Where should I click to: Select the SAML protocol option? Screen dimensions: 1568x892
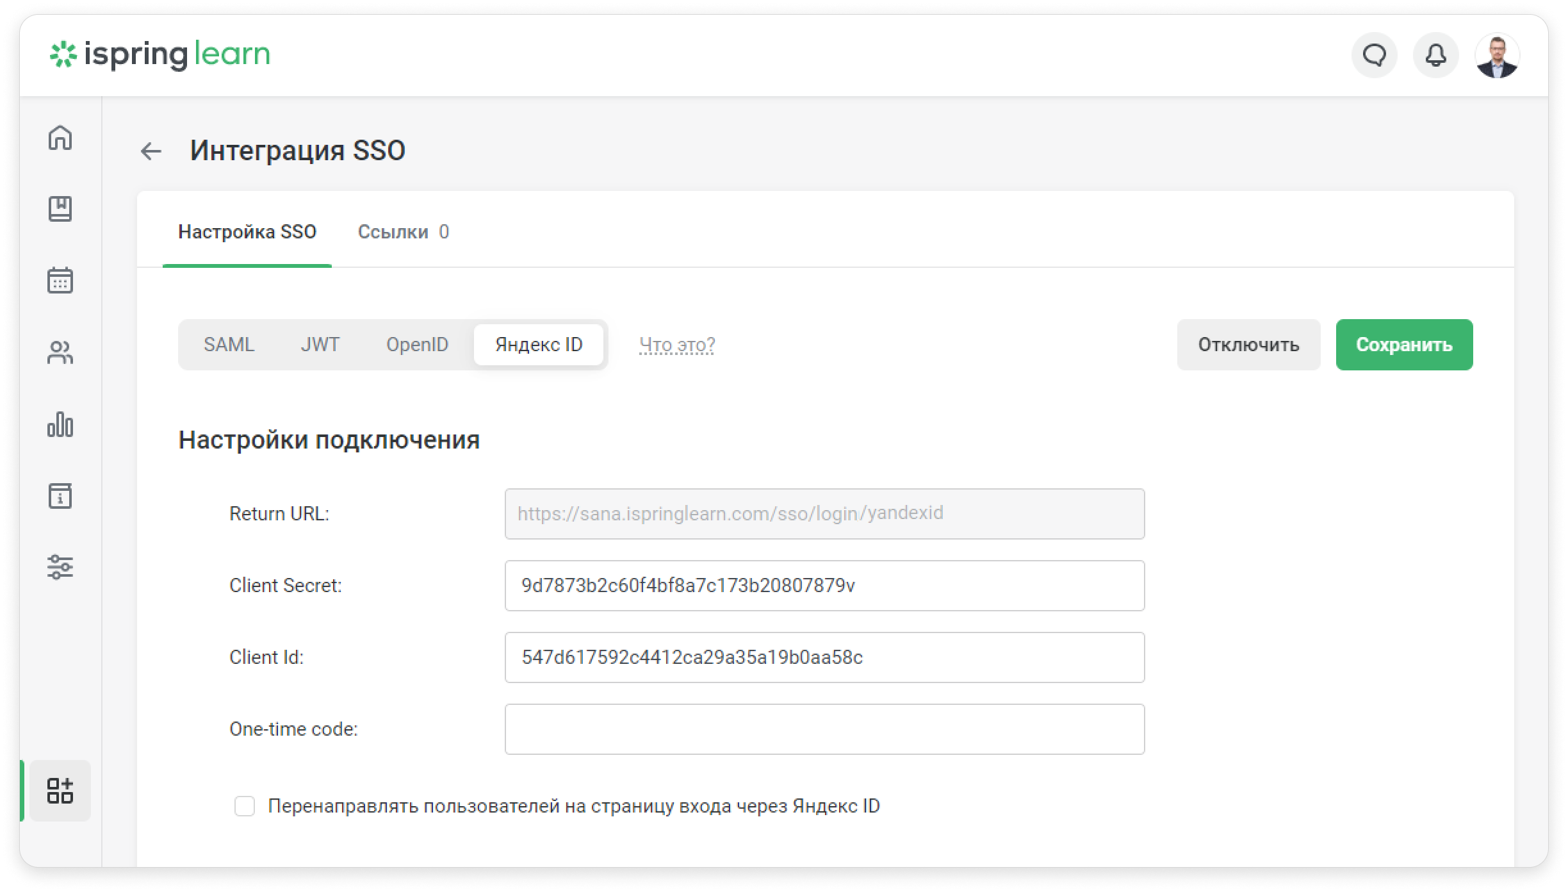click(229, 345)
